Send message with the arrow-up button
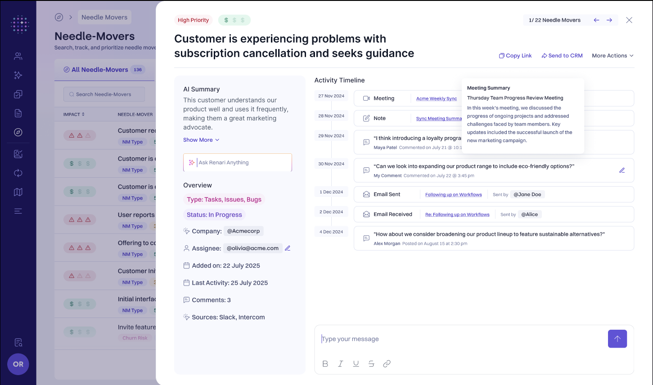 pyautogui.click(x=617, y=339)
